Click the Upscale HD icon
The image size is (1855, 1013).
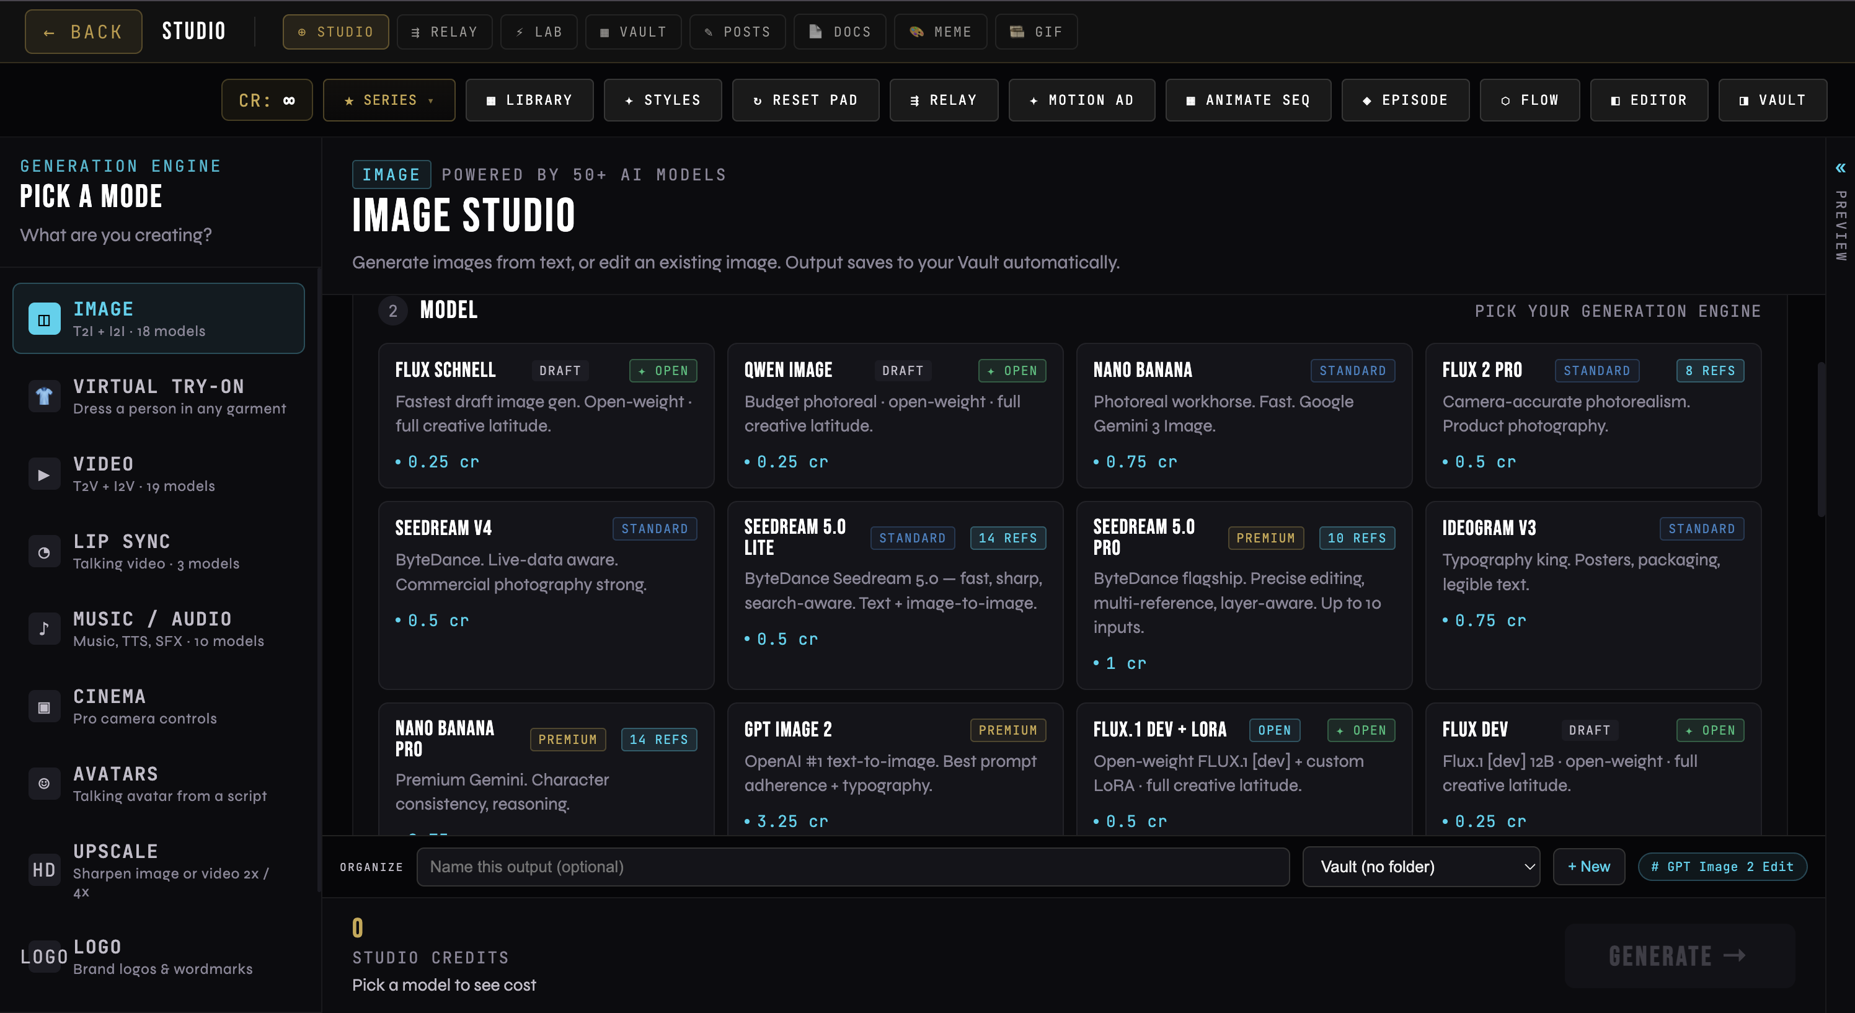(x=44, y=870)
